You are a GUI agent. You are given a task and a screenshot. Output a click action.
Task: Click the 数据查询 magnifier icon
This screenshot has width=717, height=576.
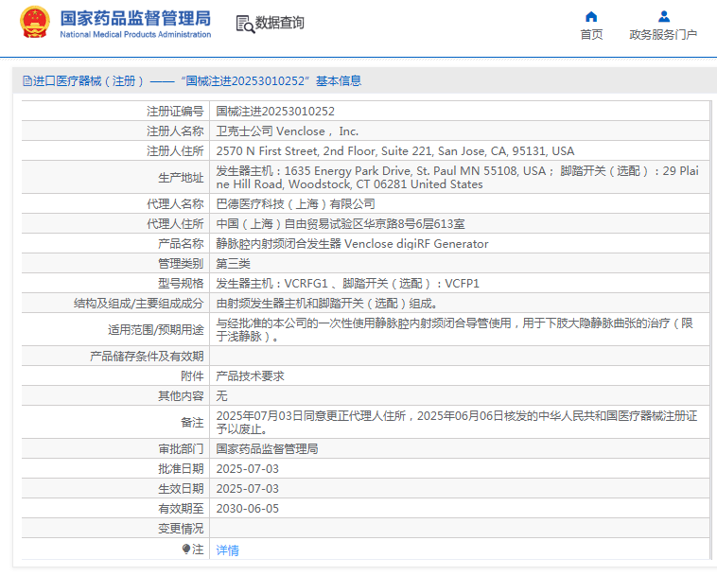coord(244,25)
